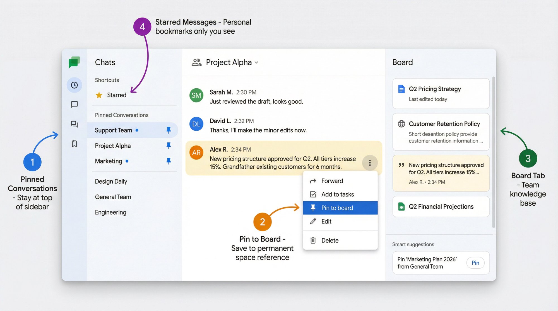Select the bookmark icon in the sidebar

point(74,144)
